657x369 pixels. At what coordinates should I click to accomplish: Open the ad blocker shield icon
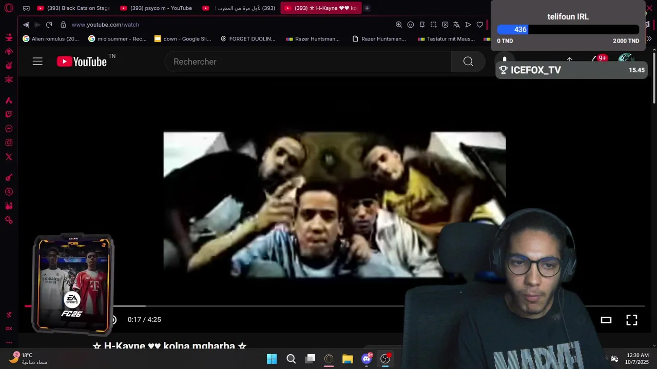pos(445,25)
